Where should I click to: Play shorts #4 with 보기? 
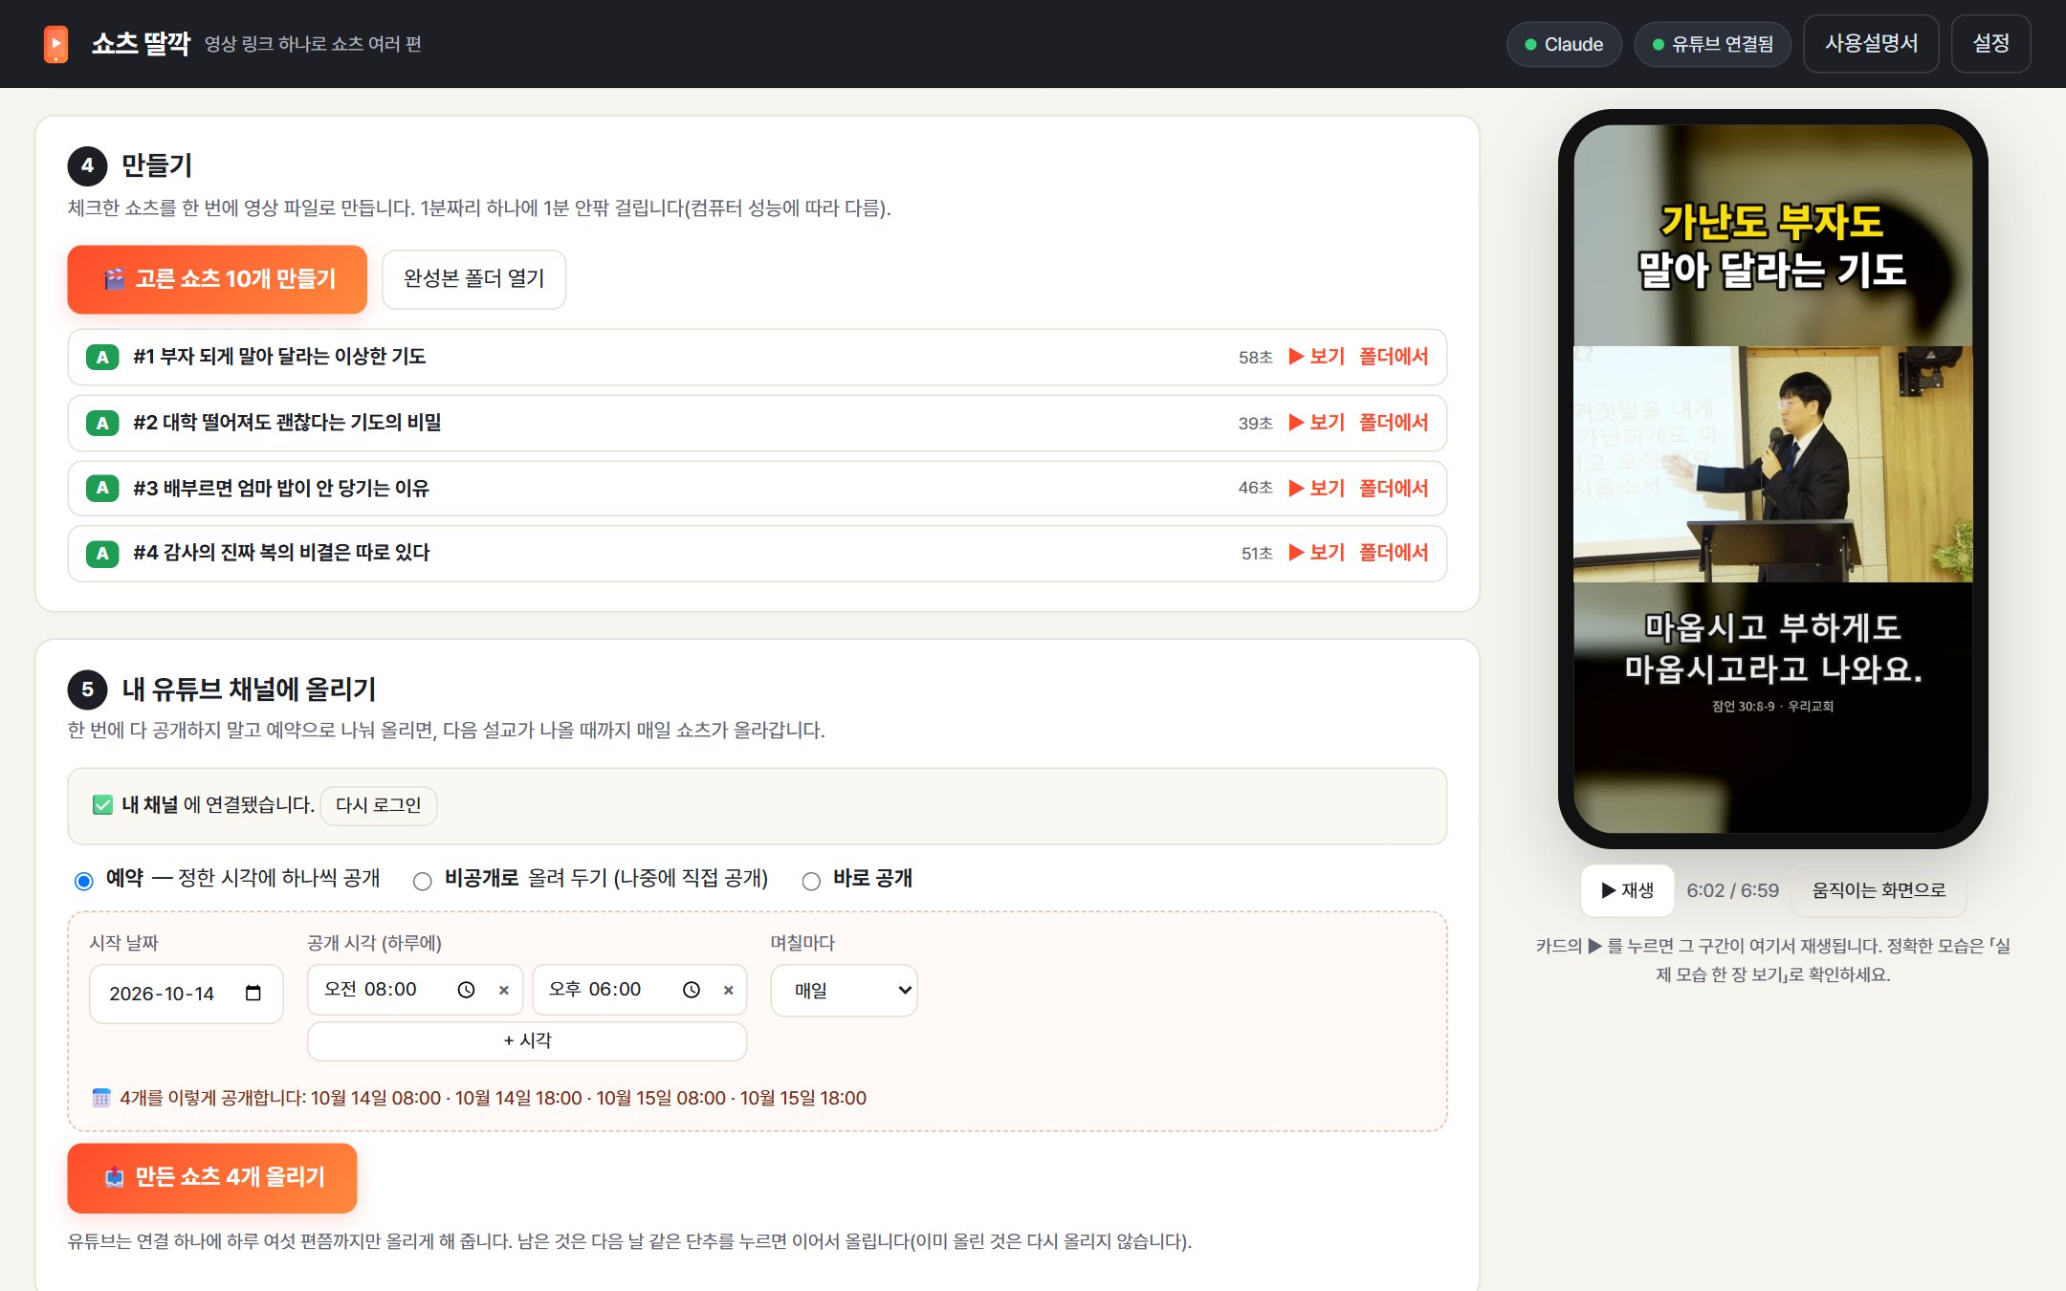[1317, 553]
